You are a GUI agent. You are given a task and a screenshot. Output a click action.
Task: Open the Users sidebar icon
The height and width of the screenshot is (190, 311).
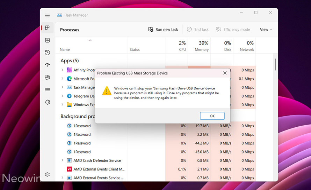(47, 77)
